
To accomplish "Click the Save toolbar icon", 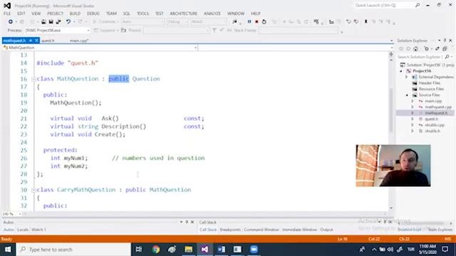I will point(51,22).
